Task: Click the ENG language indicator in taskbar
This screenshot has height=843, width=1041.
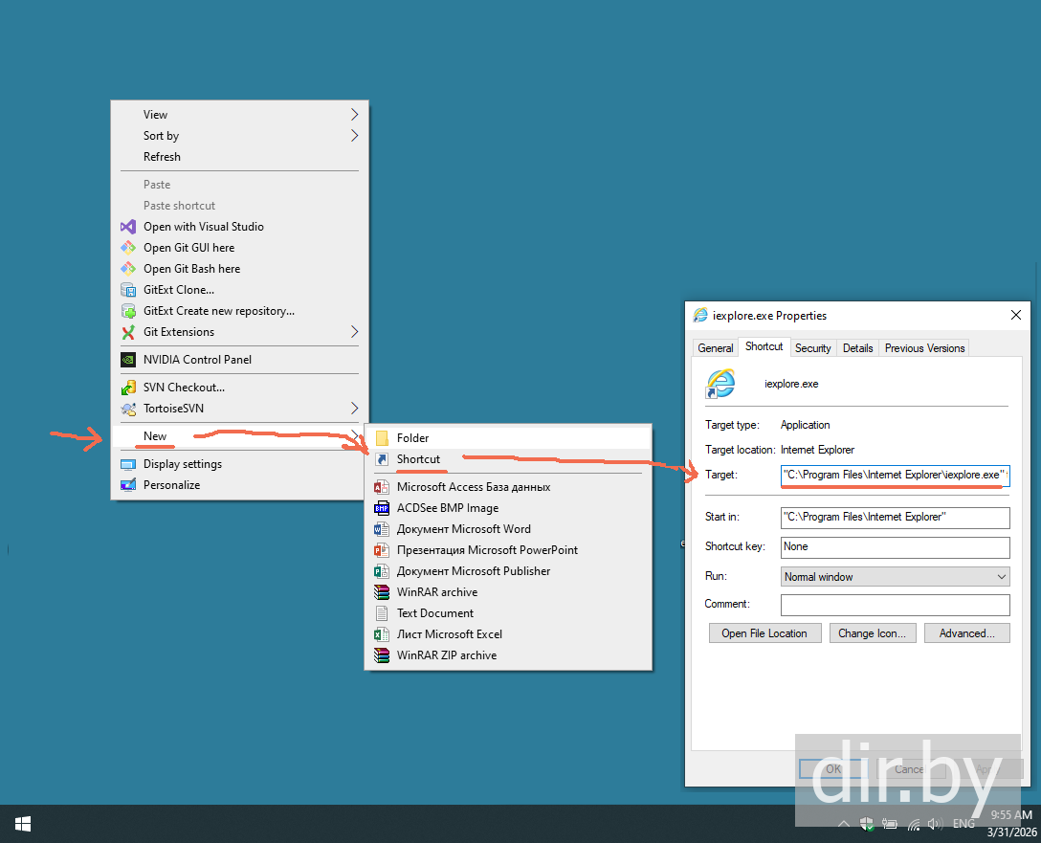Action: point(963,824)
